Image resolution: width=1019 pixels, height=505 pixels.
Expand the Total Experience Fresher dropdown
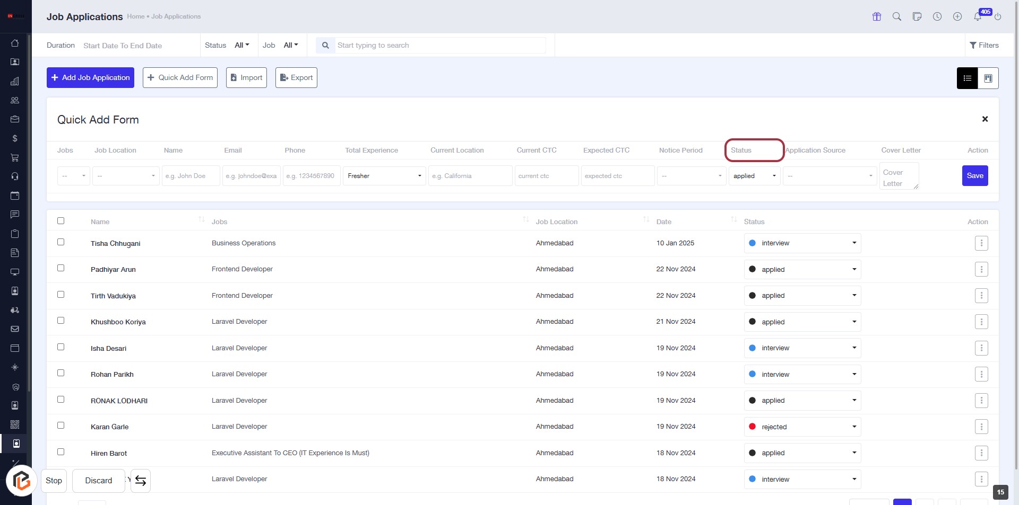pos(384,176)
